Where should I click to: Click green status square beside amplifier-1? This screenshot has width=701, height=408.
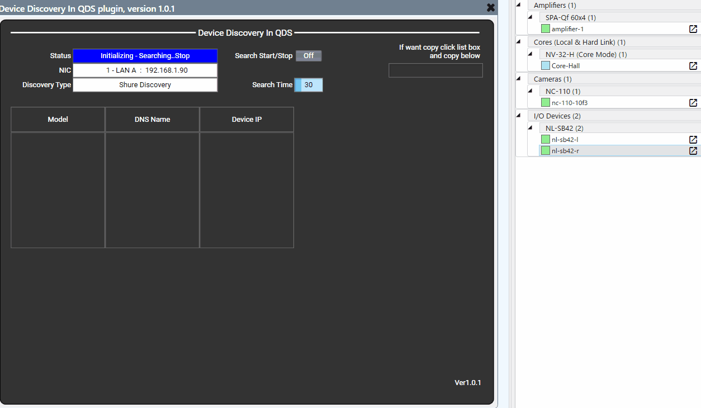click(x=546, y=29)
